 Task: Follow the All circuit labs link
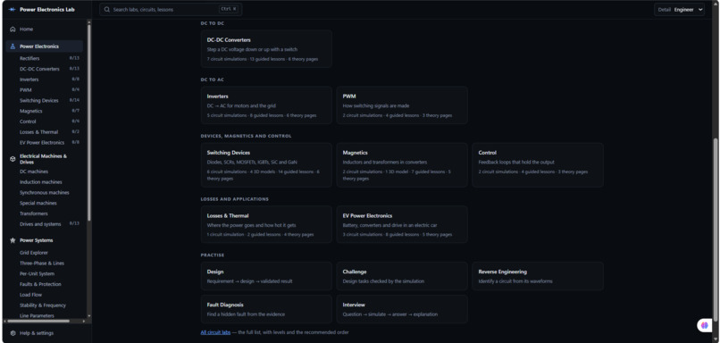coord(215,332)
